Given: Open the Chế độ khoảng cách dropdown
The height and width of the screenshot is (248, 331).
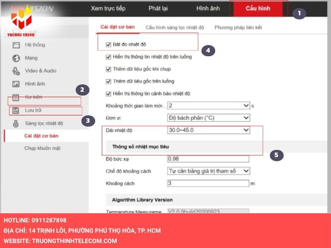Looking at the screenshot, I should [209, 171].
